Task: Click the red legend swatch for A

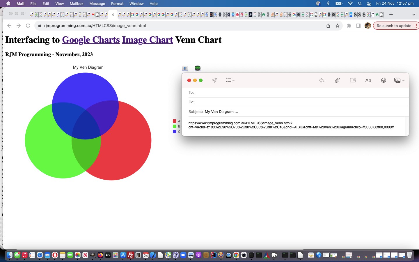Action: pos(175,121)
